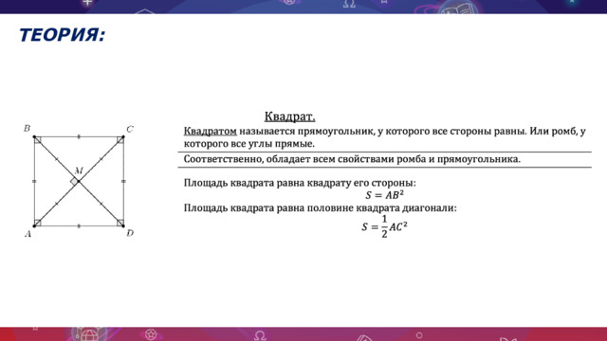The height and width of the screenshot is (341, 607).
Task: Click the sentence 'Площадь квадрата равна половине квадрата диагонали'
Action: 321,208
